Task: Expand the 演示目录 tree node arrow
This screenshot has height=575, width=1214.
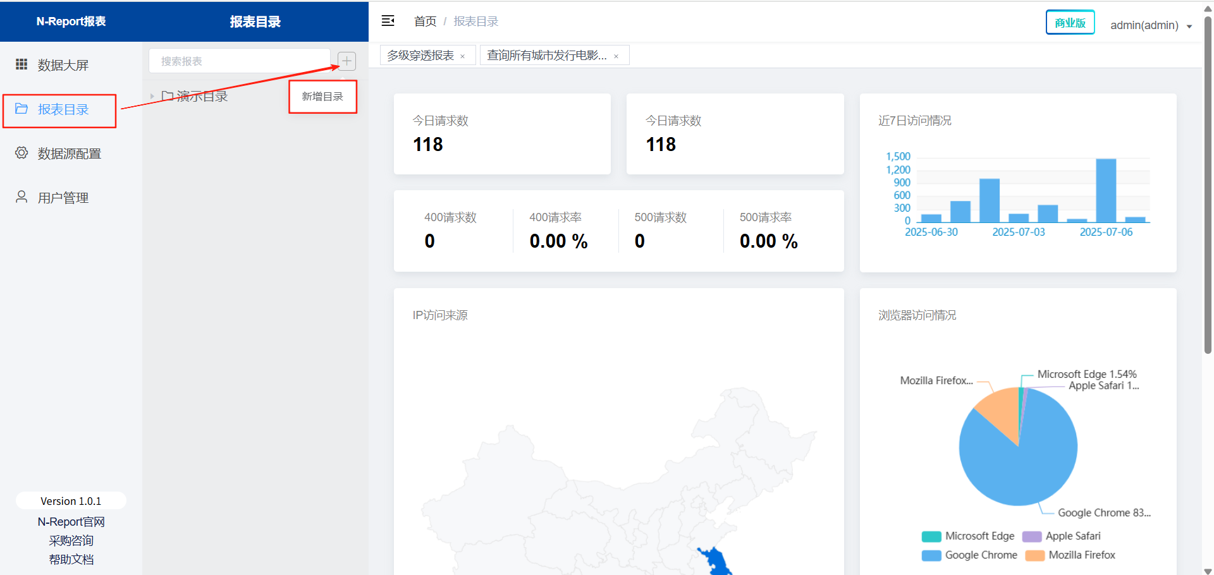Action: [x=152, y=96]
